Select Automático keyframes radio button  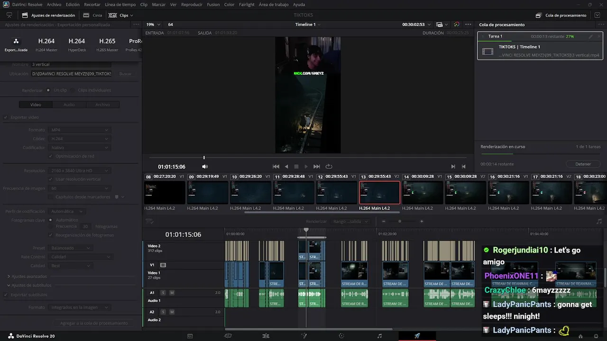(51, 220)
